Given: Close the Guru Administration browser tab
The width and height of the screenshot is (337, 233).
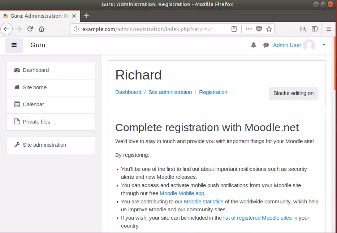Looking at the screenshot, I should point(74,16).
